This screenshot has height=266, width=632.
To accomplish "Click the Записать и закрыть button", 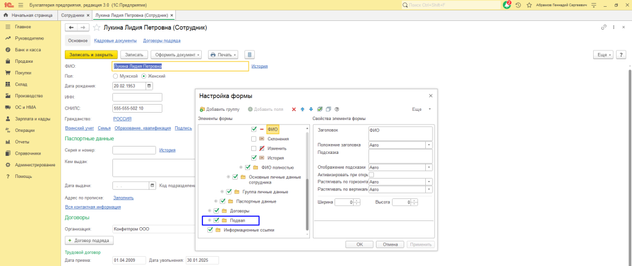I will click(91, 55).
